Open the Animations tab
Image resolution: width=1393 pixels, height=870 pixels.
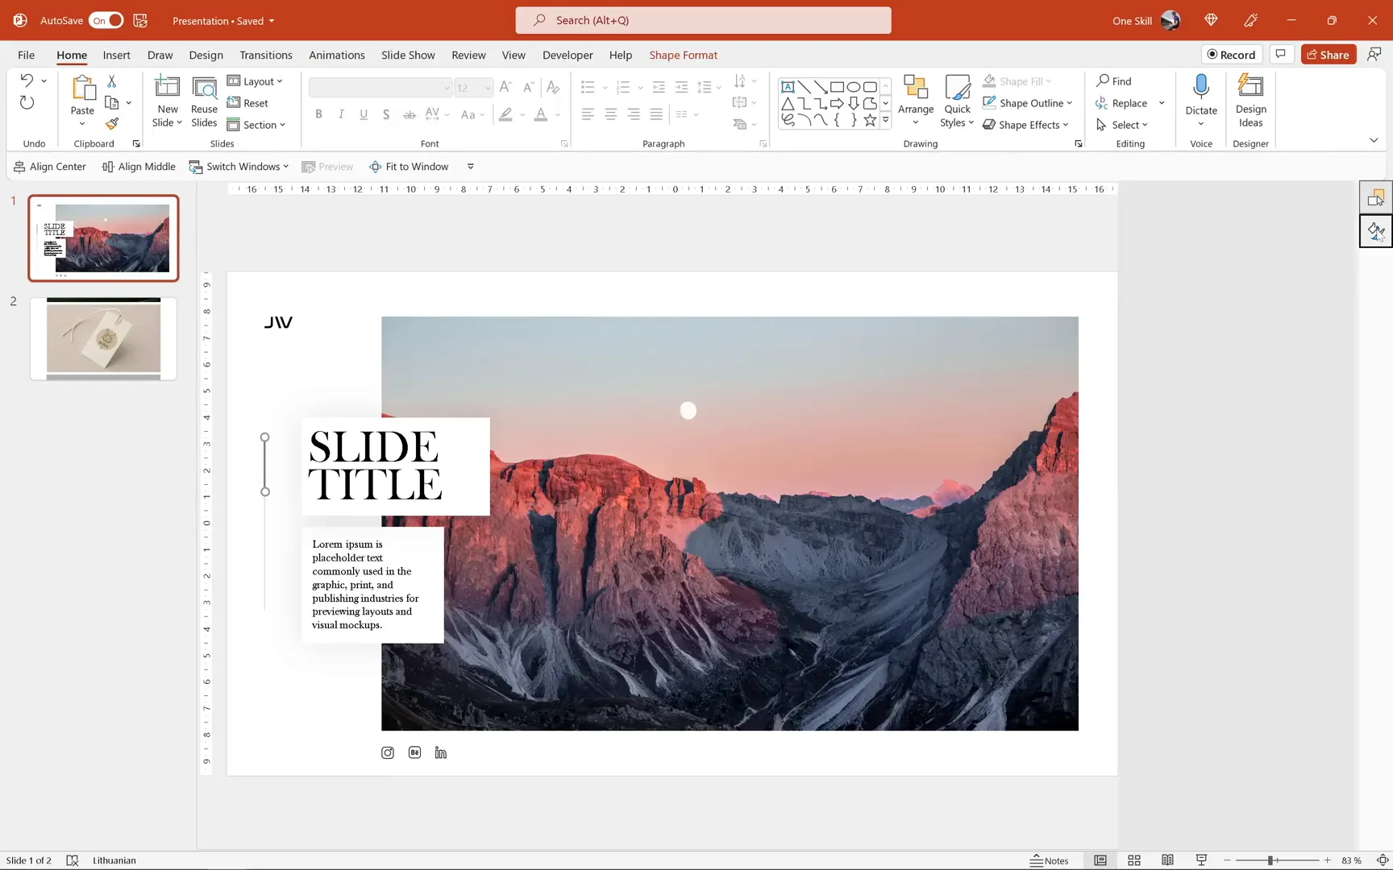(x=336, y=55)
